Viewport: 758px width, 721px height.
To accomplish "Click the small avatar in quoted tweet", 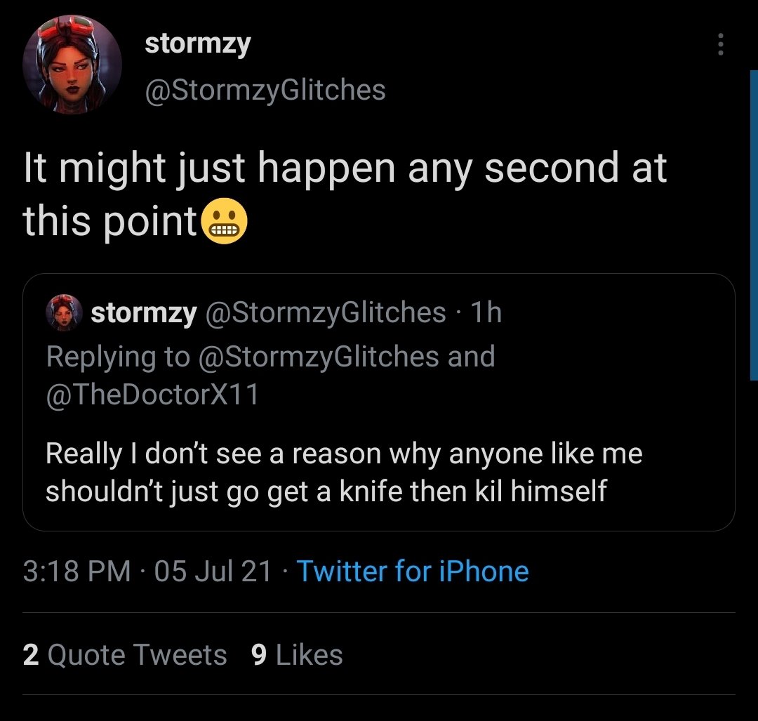I will click(x=64, y=313).
